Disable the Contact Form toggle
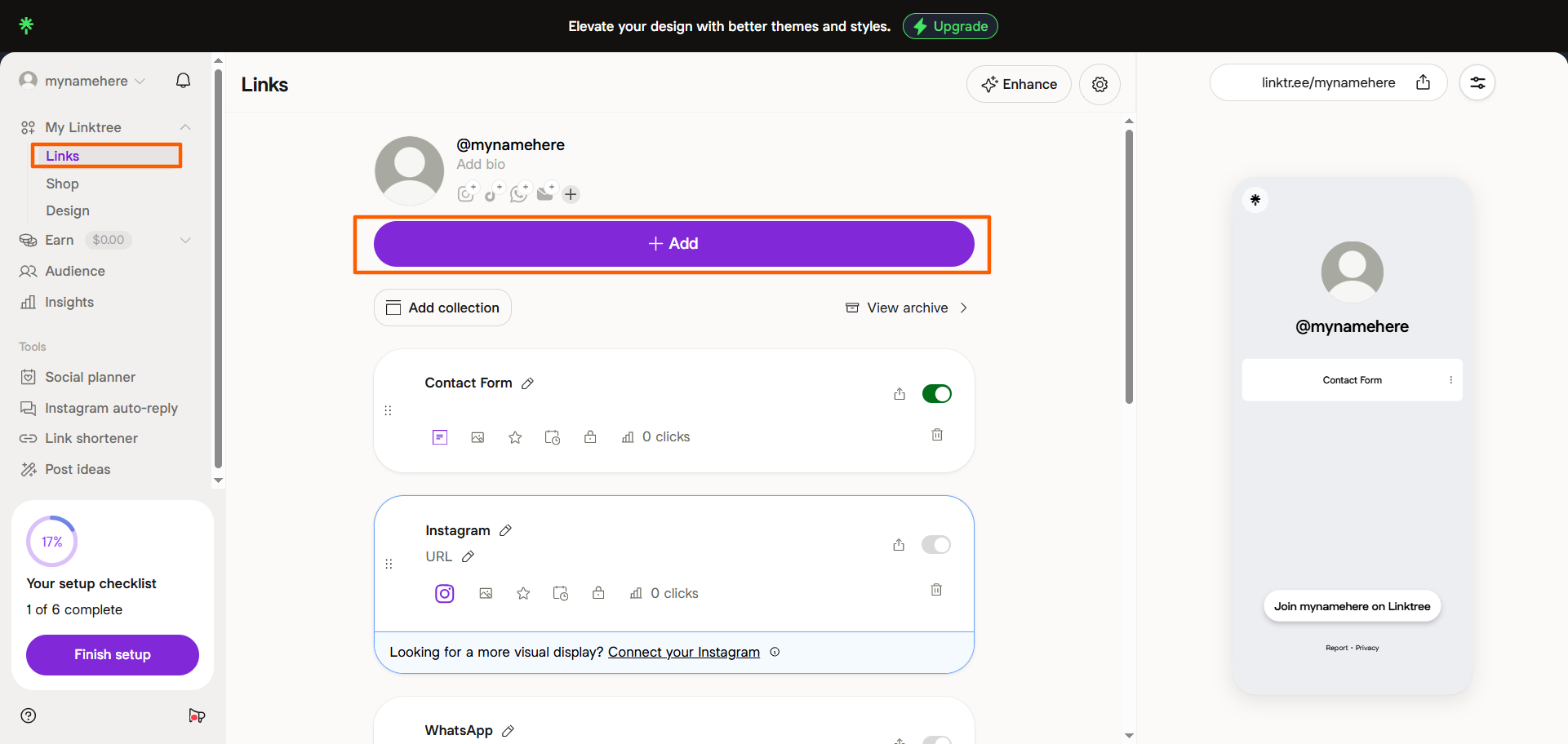Image resolution: width=1568 pixels, height=744 pixels. point(936,394)
